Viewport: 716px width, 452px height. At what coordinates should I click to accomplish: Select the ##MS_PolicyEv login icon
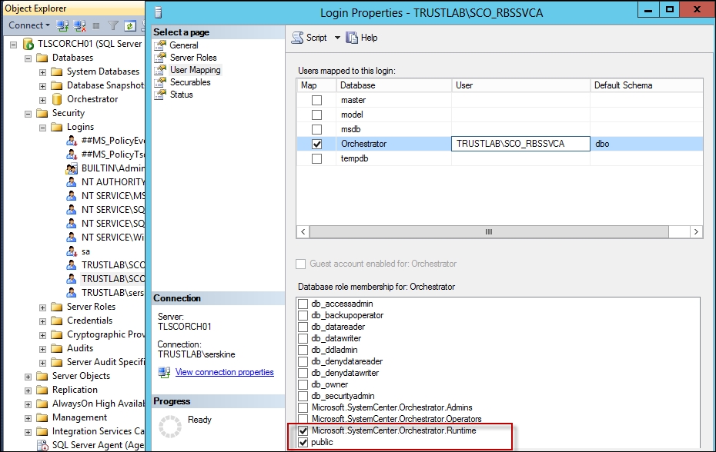tap(72, 141)
